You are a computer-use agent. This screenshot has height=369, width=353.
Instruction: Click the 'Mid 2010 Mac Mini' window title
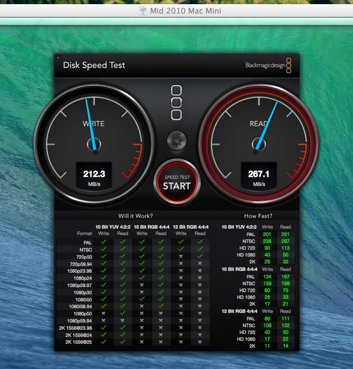coord(186,11)
